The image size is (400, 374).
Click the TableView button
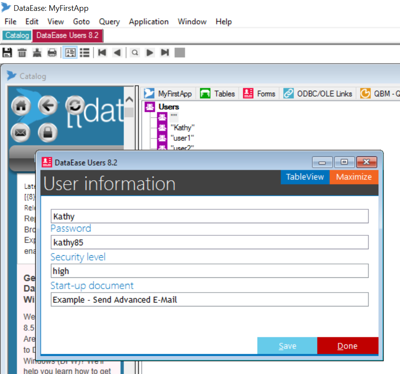coord(305,177)
